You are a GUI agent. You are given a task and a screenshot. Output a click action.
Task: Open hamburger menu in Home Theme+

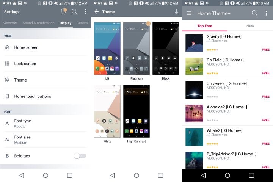[189, 13]
